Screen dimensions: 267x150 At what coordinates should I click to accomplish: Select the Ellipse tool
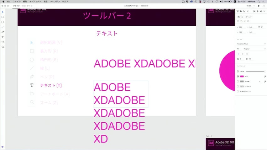[2, 22]
